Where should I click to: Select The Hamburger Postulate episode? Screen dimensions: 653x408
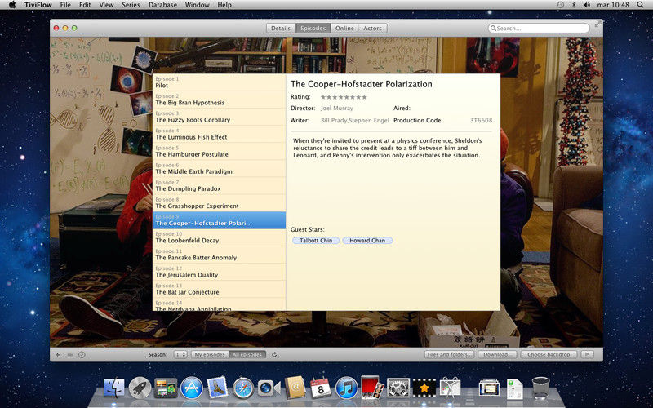point(219,151)
